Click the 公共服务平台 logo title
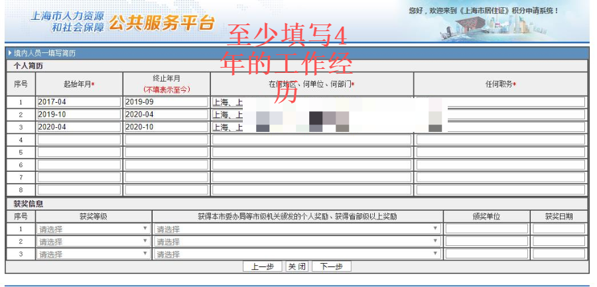Viewport: 597px width, 287px height. tap(162, 23)
